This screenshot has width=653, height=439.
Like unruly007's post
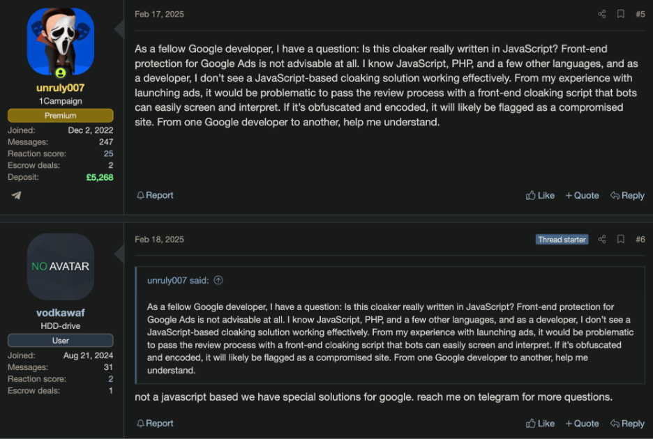[541, 196]
